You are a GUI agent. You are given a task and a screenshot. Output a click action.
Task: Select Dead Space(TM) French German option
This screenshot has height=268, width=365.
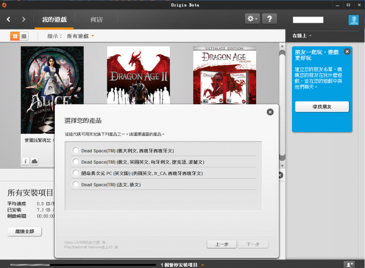tap(164, 184)
